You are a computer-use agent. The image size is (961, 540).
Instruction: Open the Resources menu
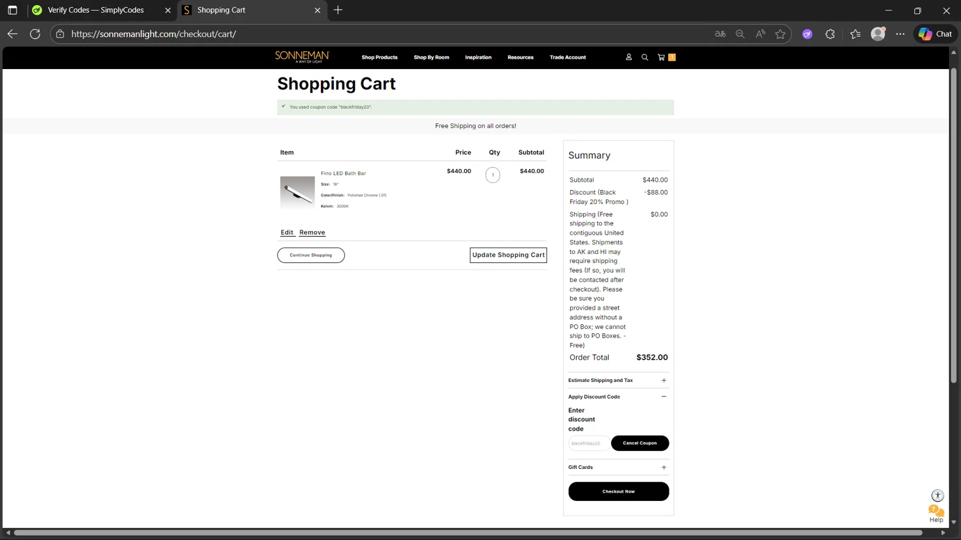pyautogui.click(x=520, y=58)
